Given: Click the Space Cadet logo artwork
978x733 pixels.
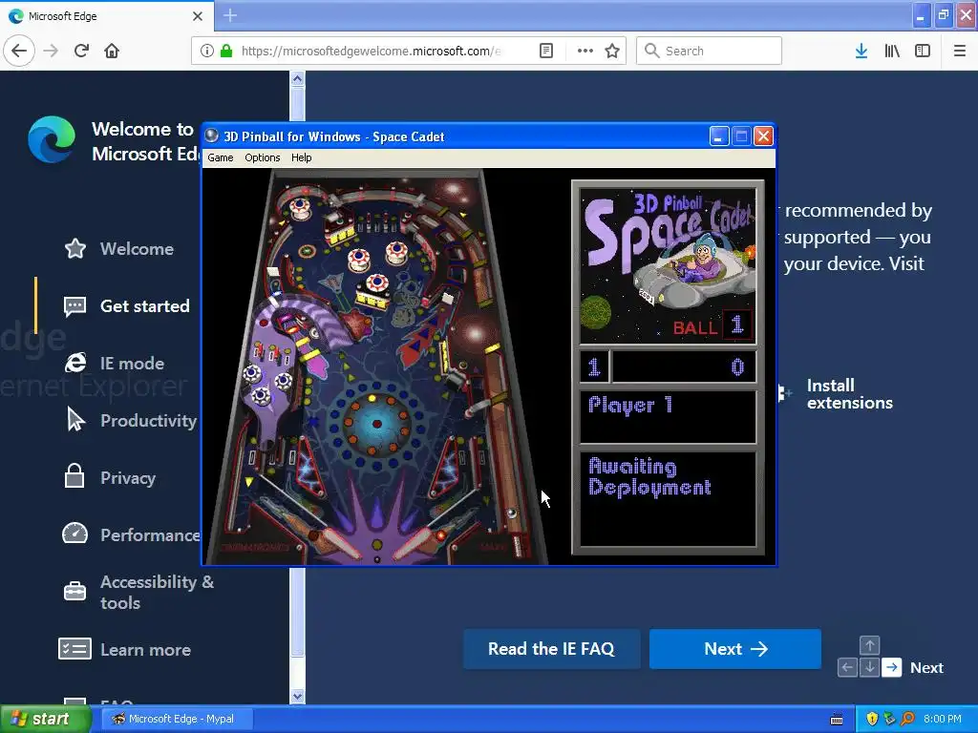Looking at the screenshot, I should tap(668, 266).
